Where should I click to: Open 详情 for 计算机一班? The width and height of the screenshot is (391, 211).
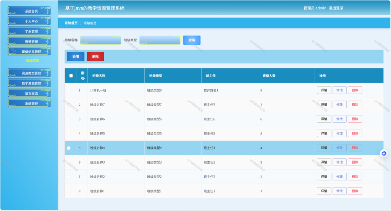324,90
